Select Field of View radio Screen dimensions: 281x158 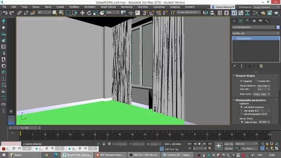(242, 122)
